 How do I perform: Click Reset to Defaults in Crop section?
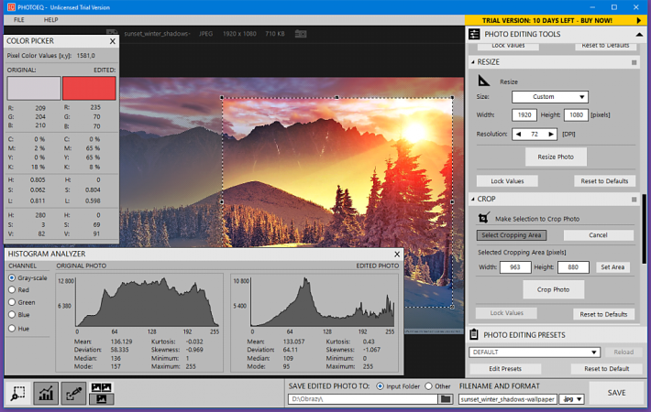pyautogui.click(x=603, y=314)
